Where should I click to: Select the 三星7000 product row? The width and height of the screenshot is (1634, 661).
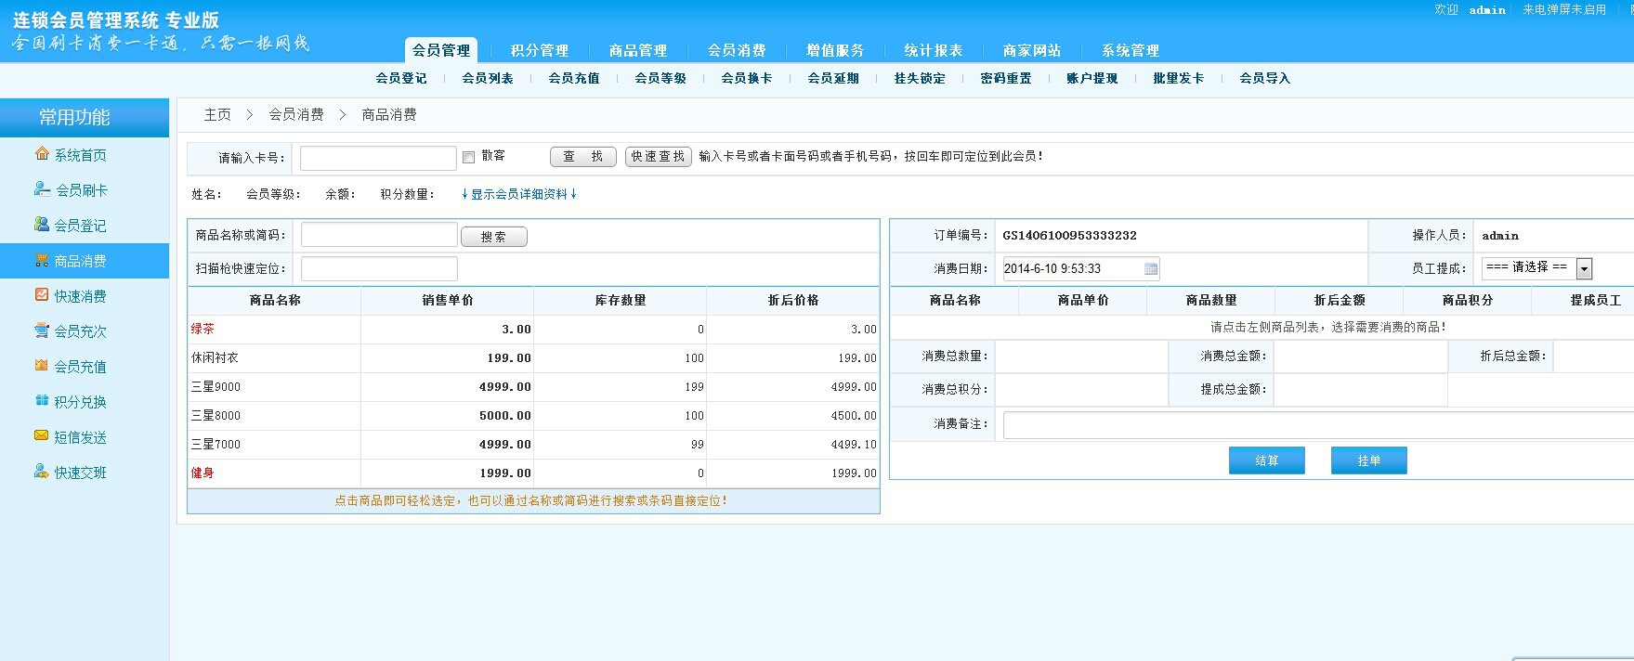pyautogui.click(x=533, y=445)
